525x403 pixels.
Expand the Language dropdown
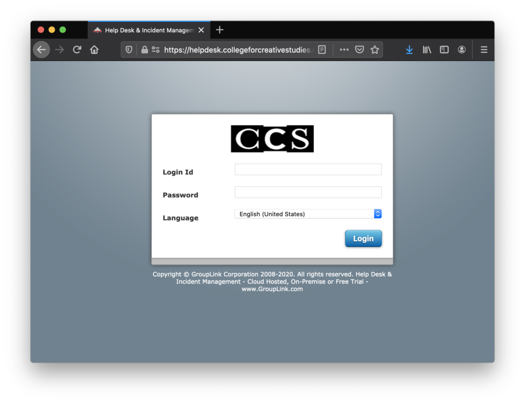[x=308, y=214]
